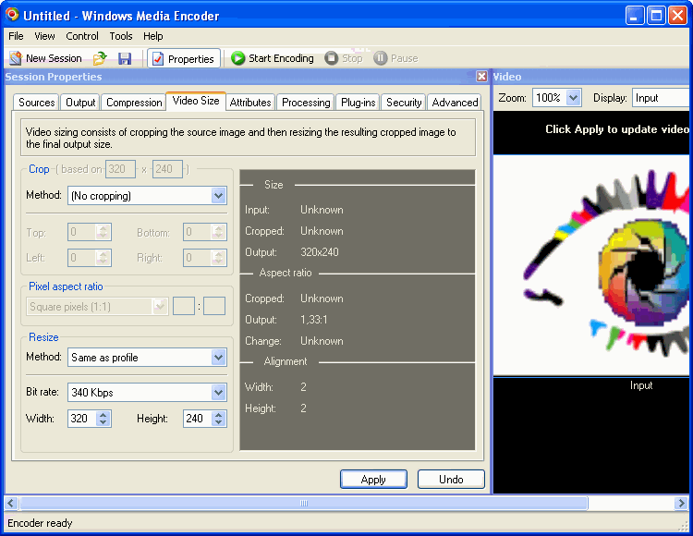The image size is (693, 536).
Task: Click the Display input selection field
Action: 661,98
